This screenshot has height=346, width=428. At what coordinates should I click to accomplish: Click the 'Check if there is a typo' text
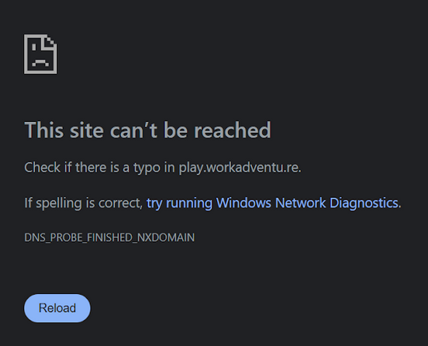pos(92,167)
